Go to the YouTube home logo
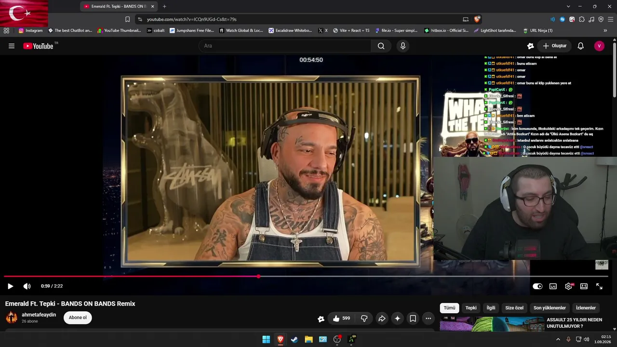 [38, 46]
